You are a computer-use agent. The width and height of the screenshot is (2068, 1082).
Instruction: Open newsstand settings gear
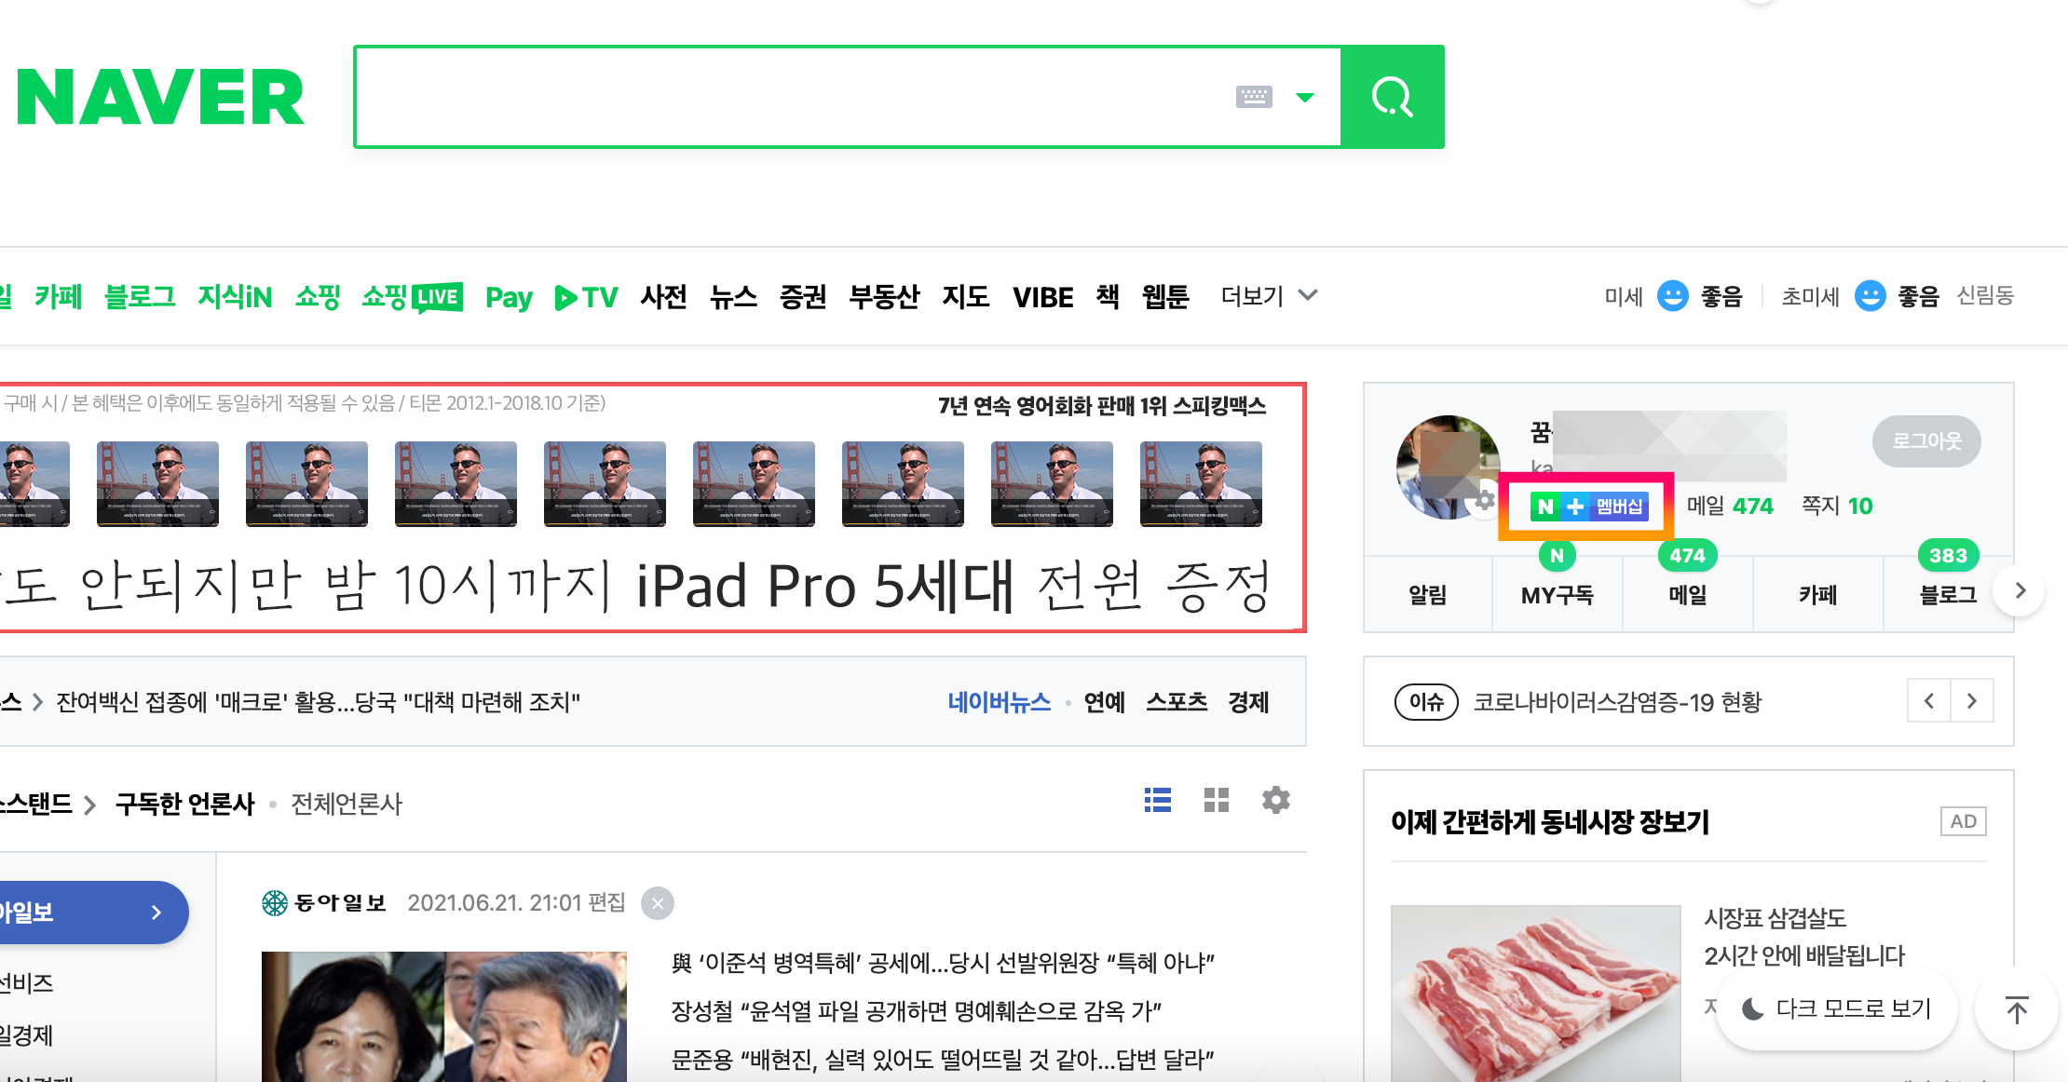(1276, 800)
